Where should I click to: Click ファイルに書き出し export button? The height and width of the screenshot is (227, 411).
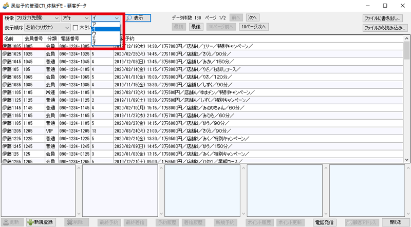pyautogui.click(x=385, y=18)
